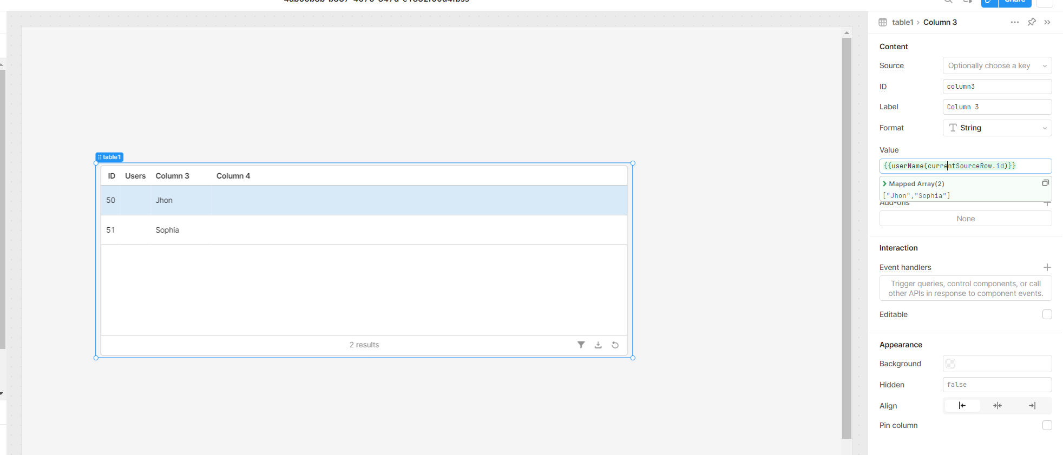
Task: Download table data using the download icon
Action: click(598, 345)
